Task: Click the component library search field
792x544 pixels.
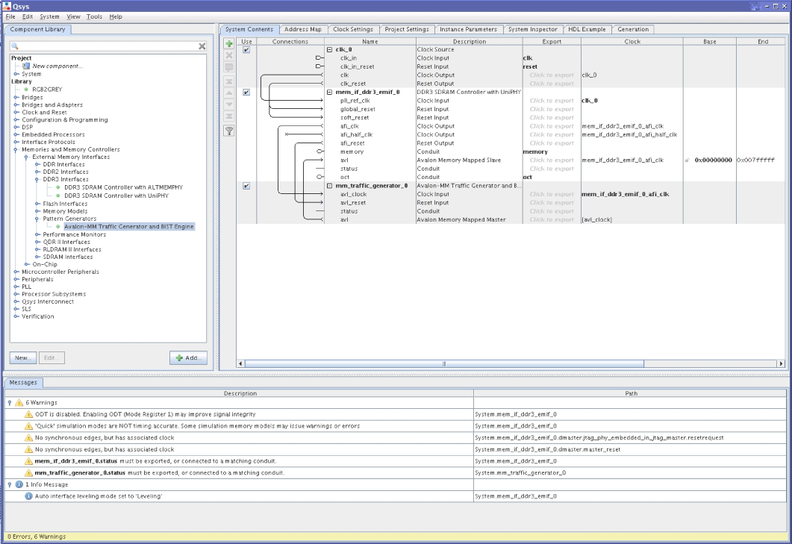Action: pos(105,46)
